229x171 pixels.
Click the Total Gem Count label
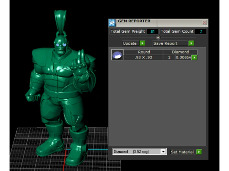click(177, 31)
